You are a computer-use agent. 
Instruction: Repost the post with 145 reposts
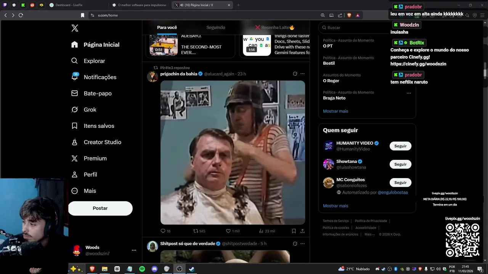(x=199, y=231)
